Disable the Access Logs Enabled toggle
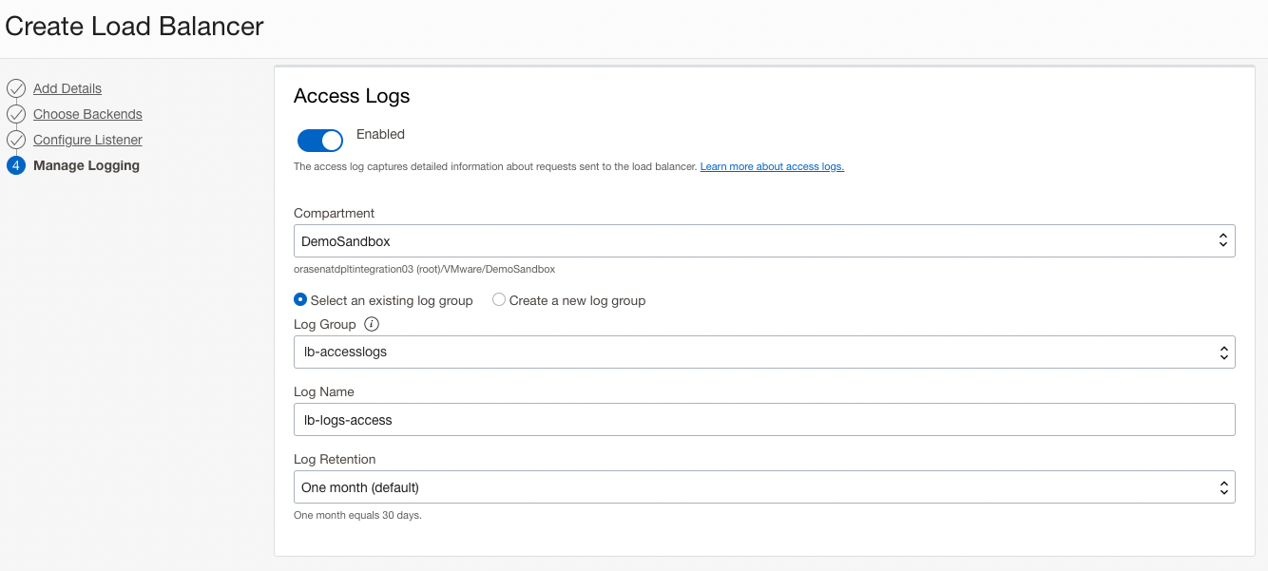The width and height of the screenshot is (1268, 571). tap(320, 140)
